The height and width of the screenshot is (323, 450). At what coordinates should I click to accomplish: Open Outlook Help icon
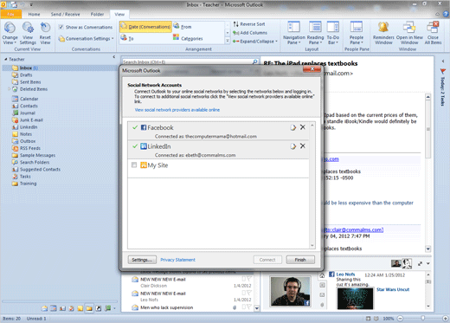(446, 14)
